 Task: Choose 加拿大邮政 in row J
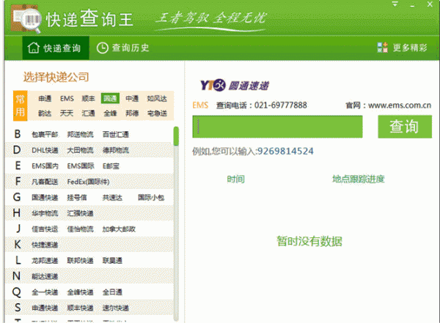click(119, 229)
